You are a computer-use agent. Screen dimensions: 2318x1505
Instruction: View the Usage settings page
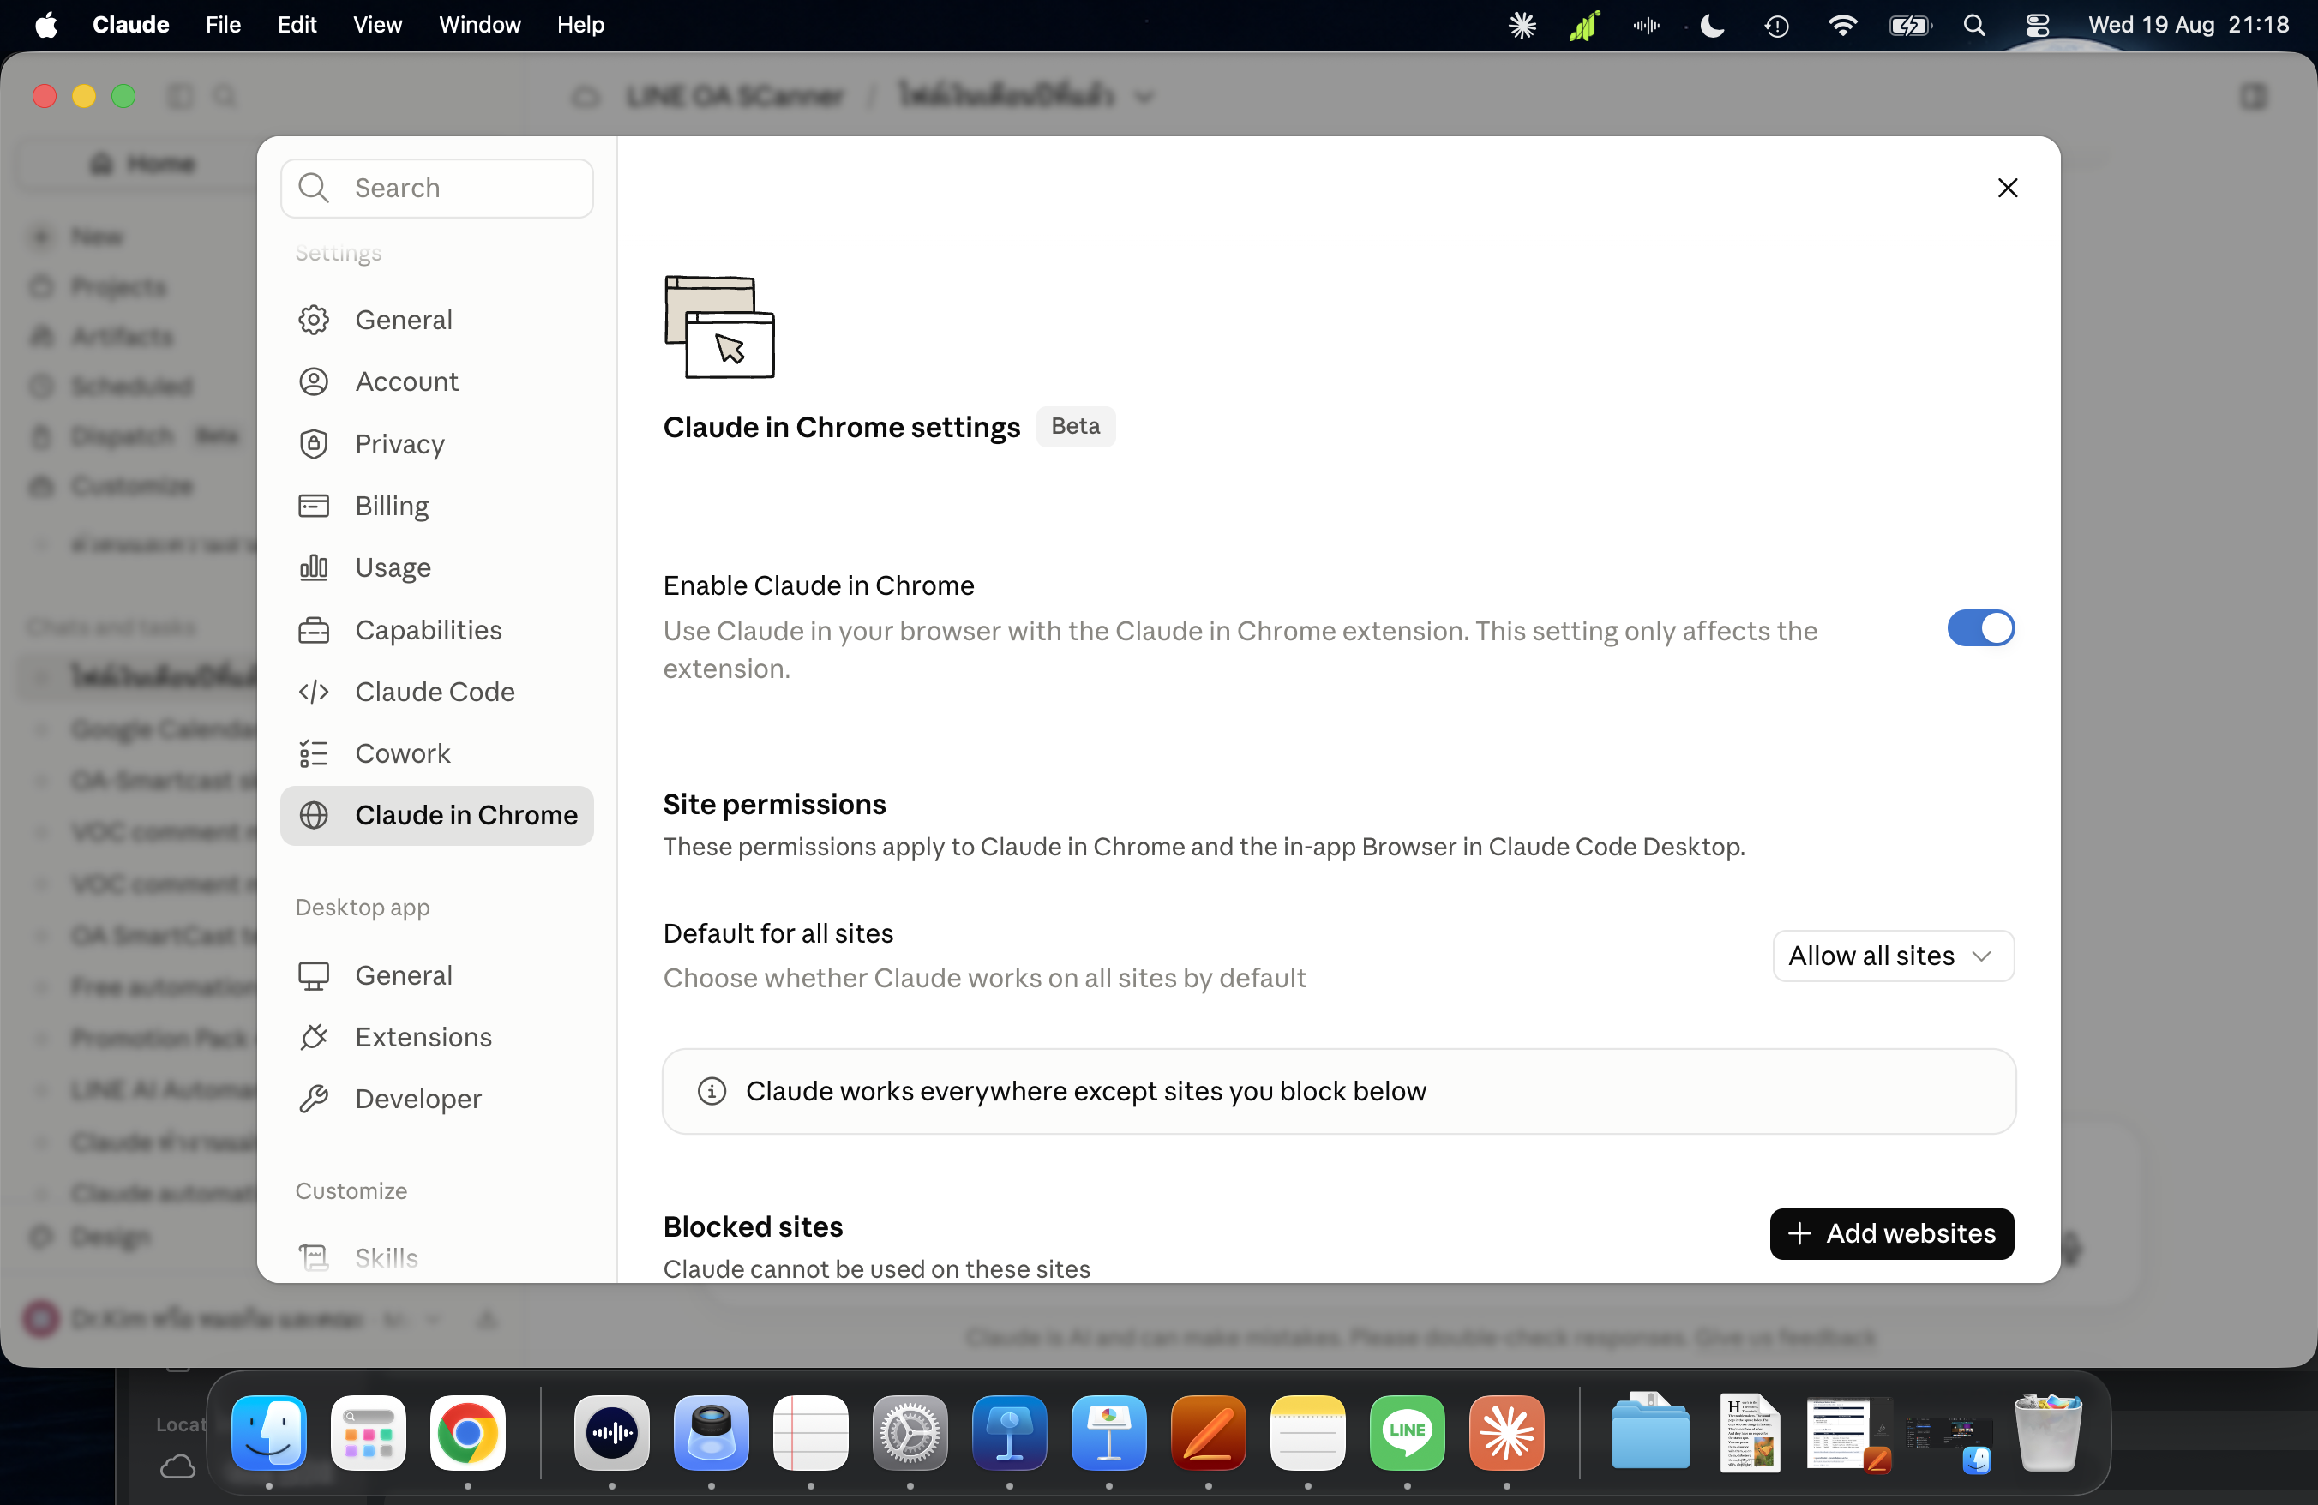pyautogui.click(x=436, y=567)
